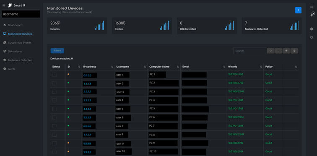Sort by the Policy column arrows
Screen dimensions: 317x156
296,67
